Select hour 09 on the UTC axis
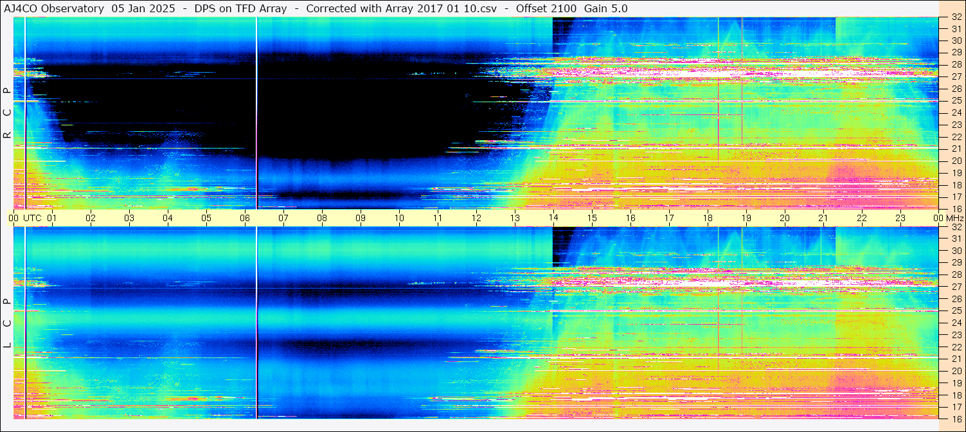The image size is (966, 432). click(x=361, y=218)
